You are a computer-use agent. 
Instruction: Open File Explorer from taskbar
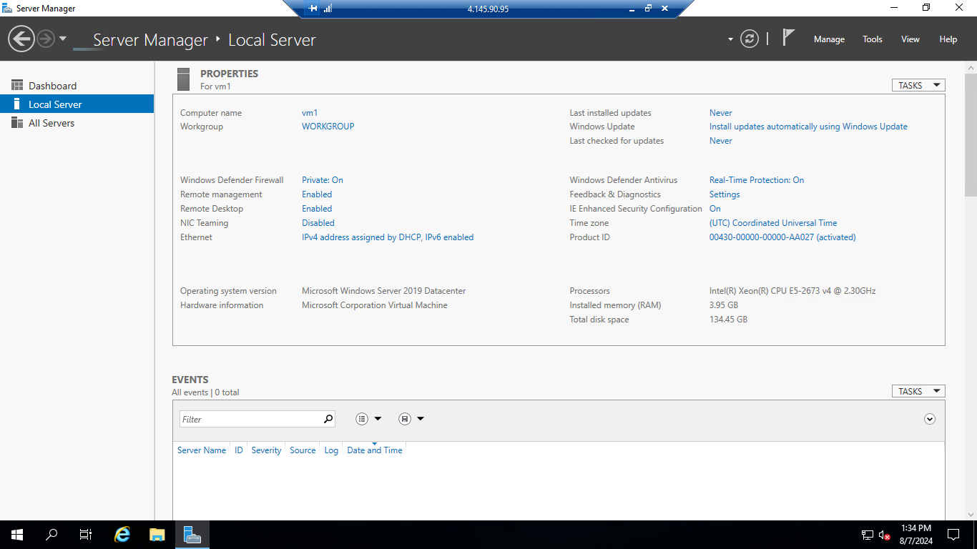coord(157,535)
